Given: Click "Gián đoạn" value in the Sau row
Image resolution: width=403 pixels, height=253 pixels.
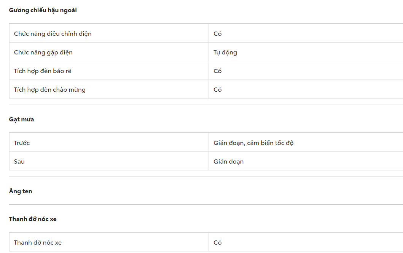Looking at the screenshot, I should point(229,162).
